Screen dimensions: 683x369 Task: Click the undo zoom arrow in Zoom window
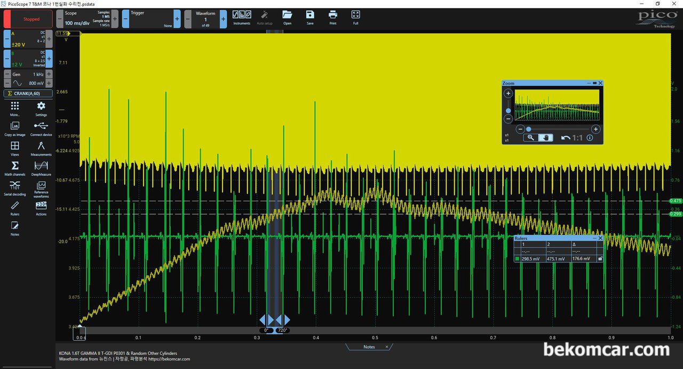pos(566,137)
